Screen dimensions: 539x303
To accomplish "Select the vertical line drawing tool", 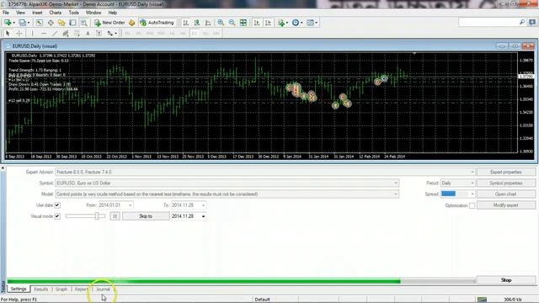I will click(x=32, y=34).
